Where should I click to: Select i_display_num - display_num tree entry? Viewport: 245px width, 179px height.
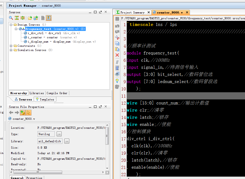62,42
